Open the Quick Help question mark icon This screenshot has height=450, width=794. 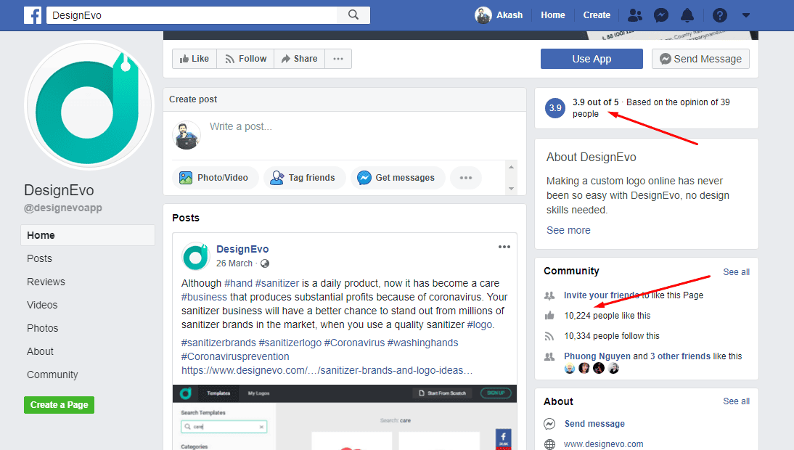[719, 15]
